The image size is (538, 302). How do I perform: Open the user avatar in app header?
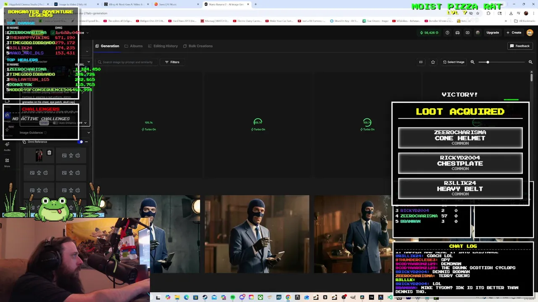coord(530,33)
